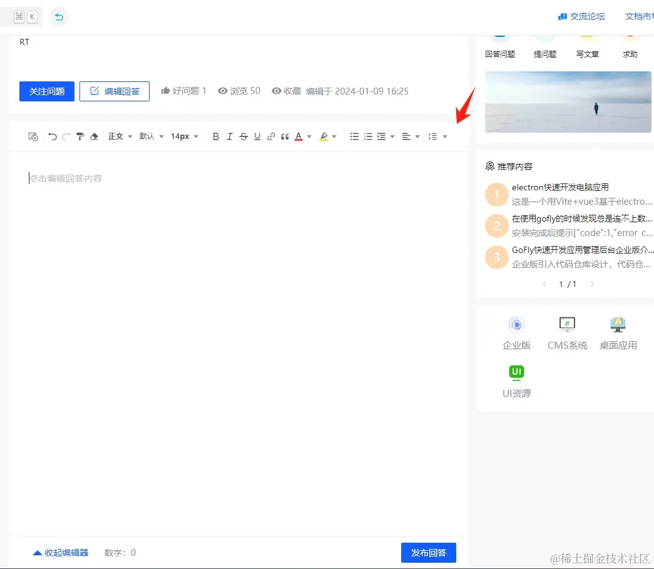Click the back arrow icon at top
The width and height of the screenshot is (654, 569).
59,17
